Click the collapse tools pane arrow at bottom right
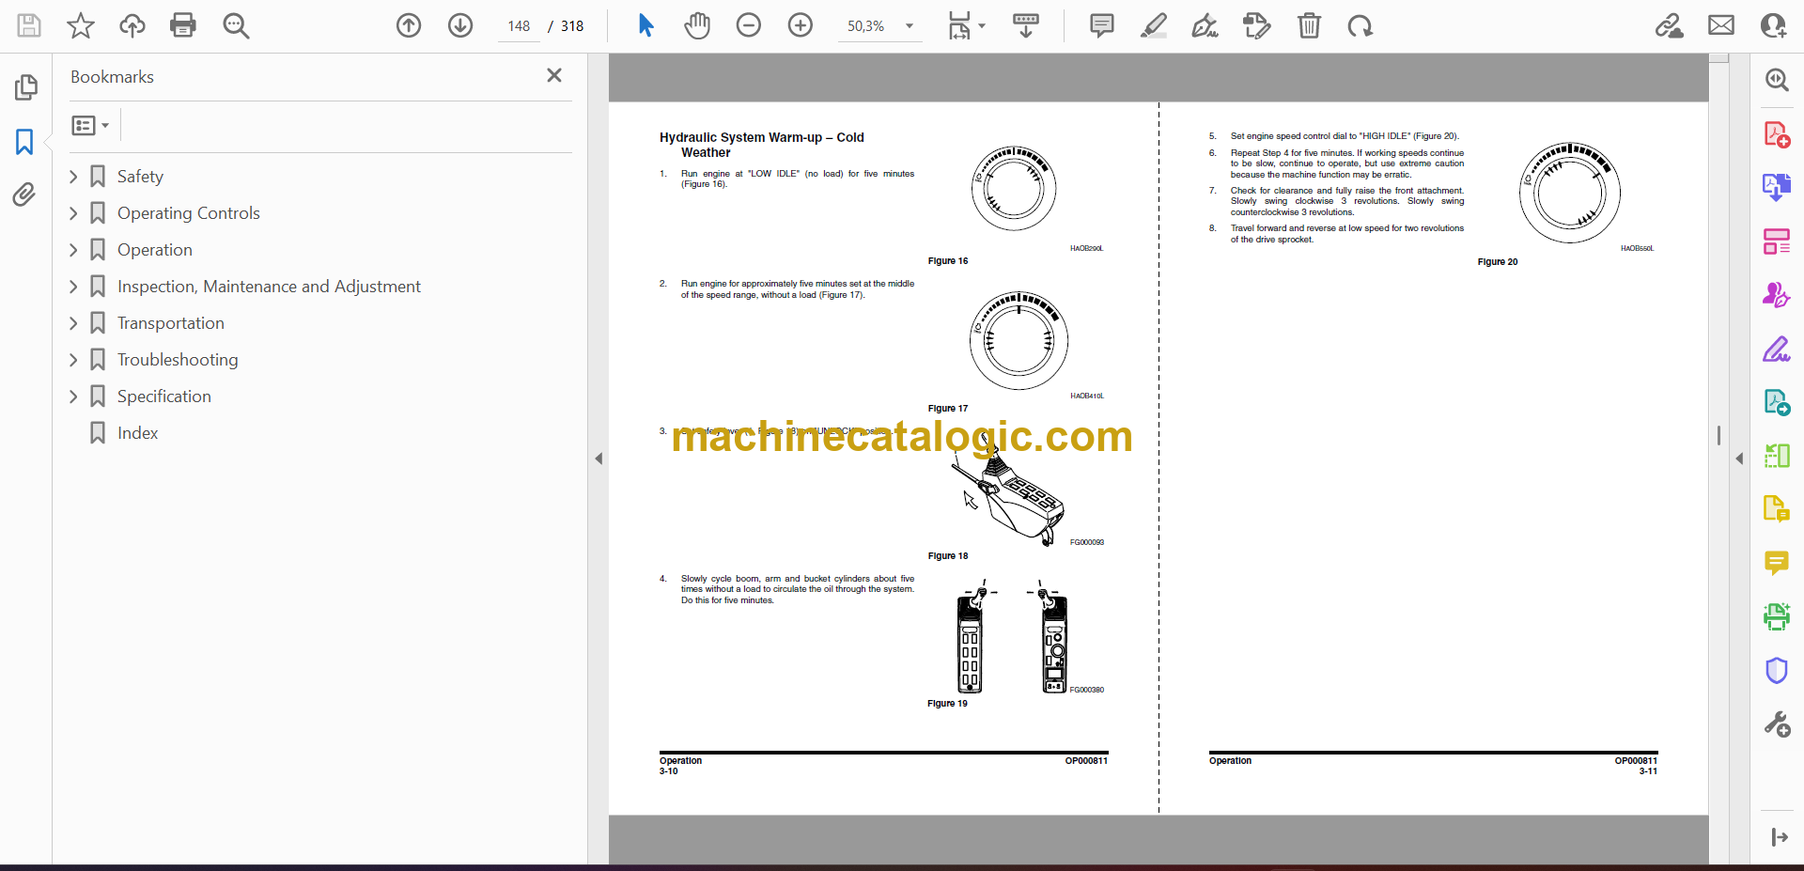The width and height of the screenshot is (1804, 871). pyautogui.click(x=1779, y=837)
